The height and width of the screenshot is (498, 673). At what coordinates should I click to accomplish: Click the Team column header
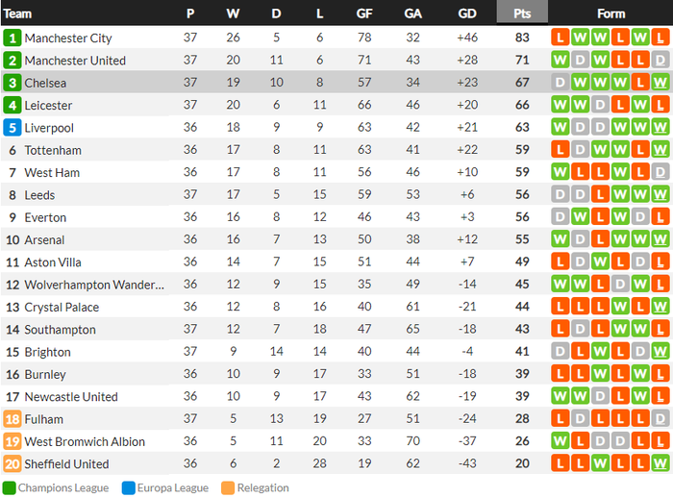[x=17, y=13]
